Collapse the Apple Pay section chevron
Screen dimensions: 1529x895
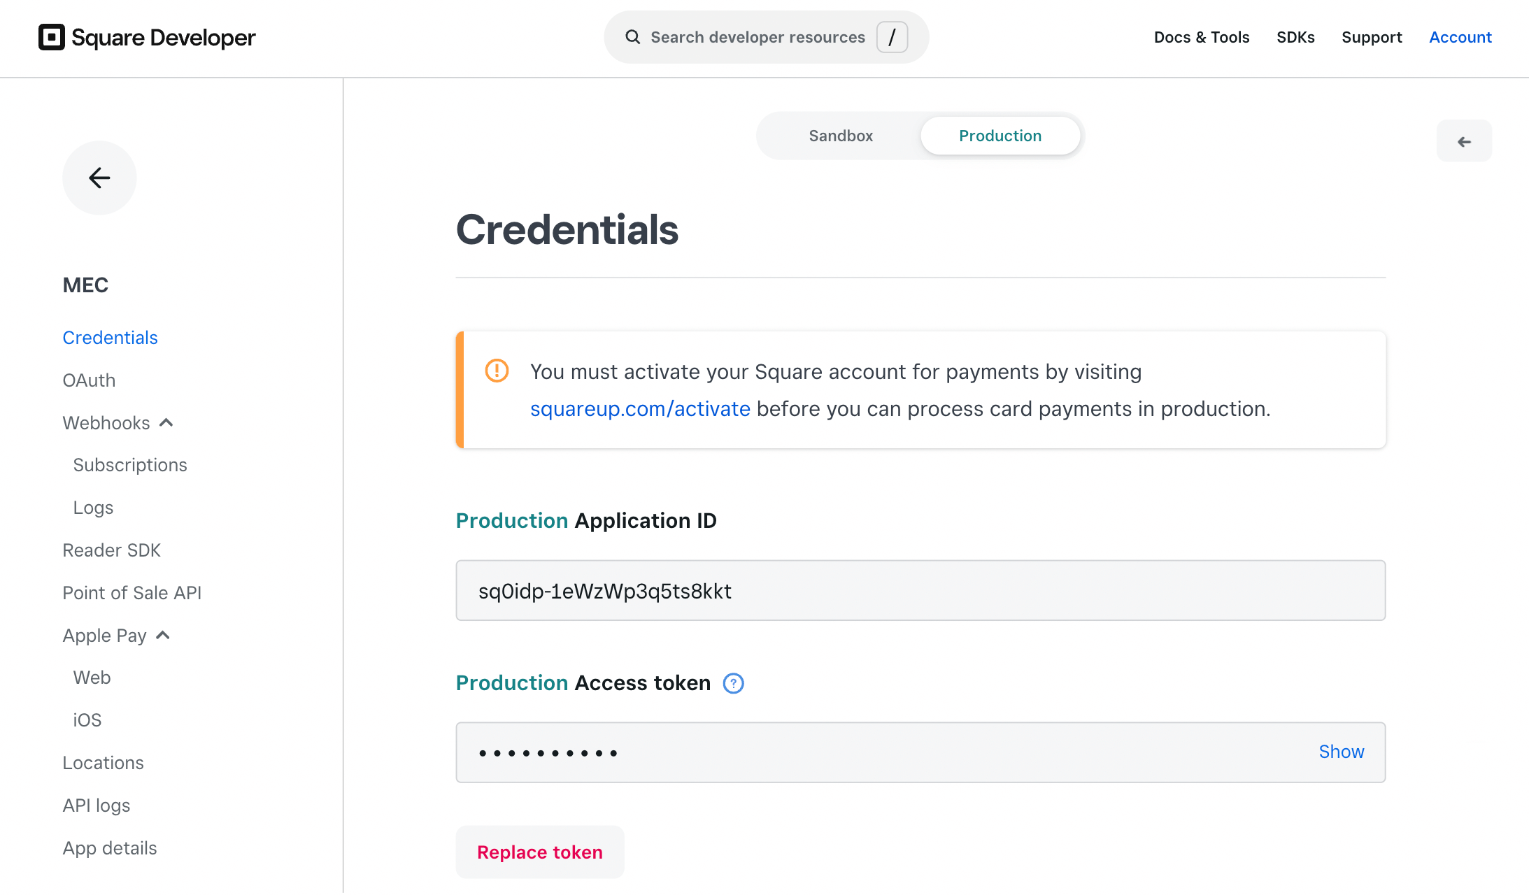pyautogui.click(x=163, y=636)
